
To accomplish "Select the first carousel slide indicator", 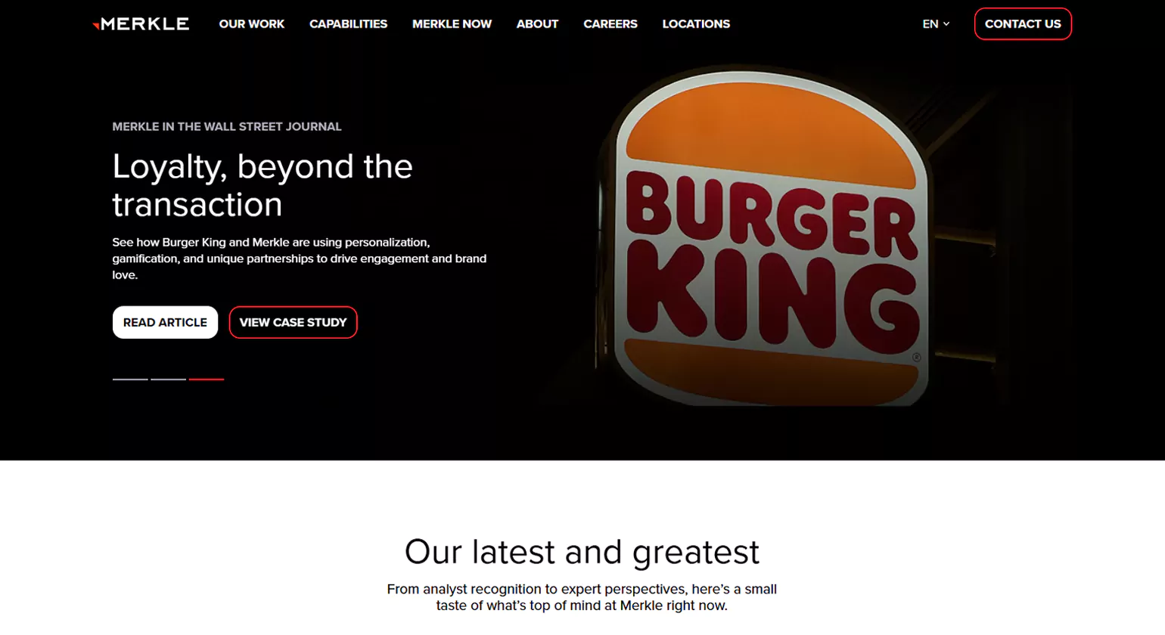I will click(x=130, y=379).
